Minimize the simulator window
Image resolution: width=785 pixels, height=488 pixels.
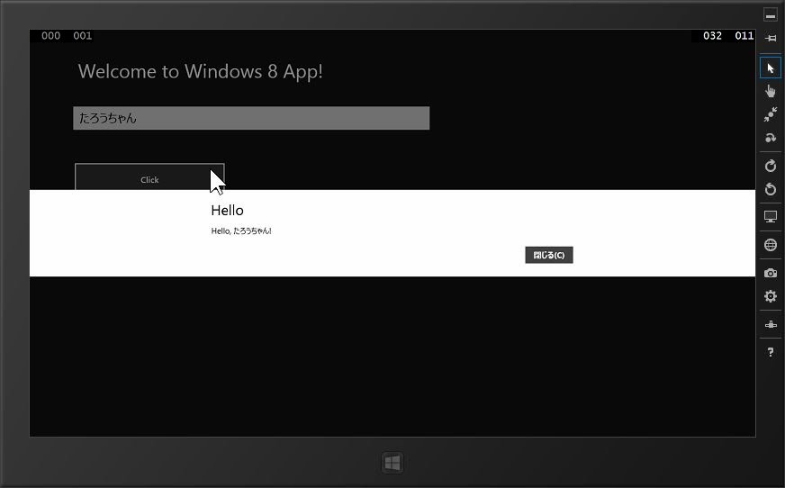[771, 14]
